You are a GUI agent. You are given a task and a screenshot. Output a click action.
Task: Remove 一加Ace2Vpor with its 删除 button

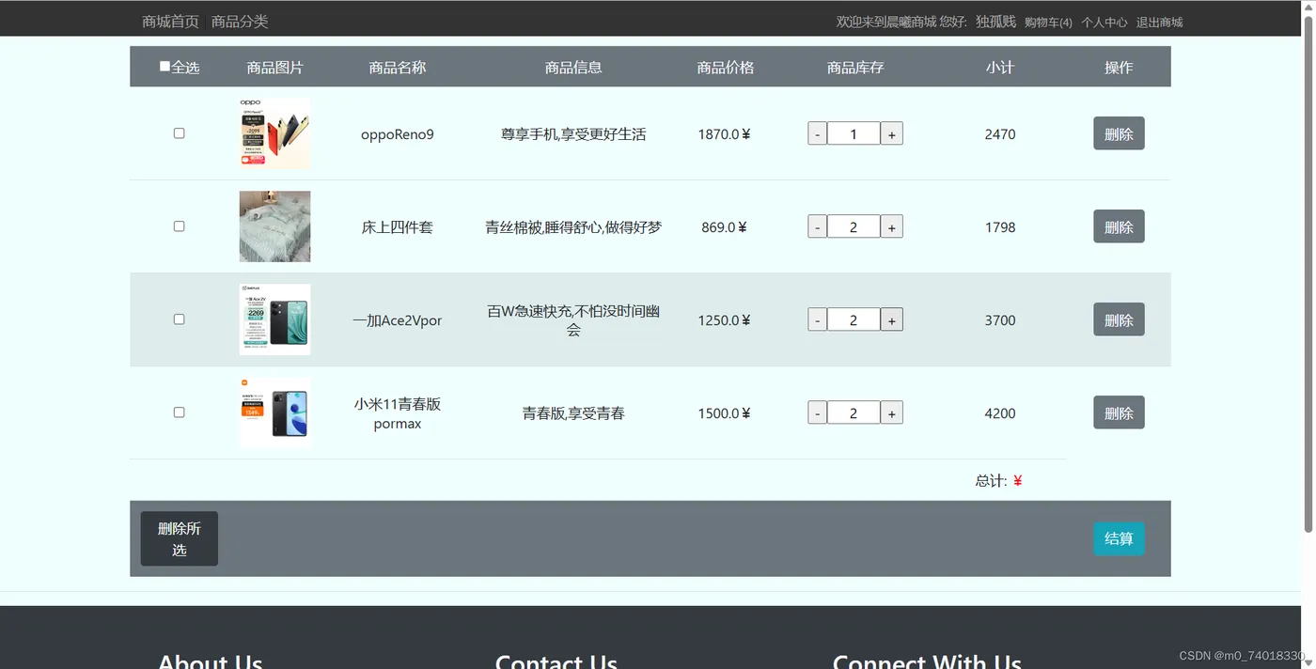coord(1119,319)
